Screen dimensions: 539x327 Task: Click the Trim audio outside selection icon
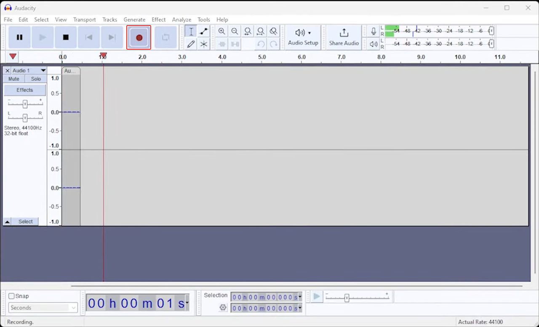(x=222, y=44)
